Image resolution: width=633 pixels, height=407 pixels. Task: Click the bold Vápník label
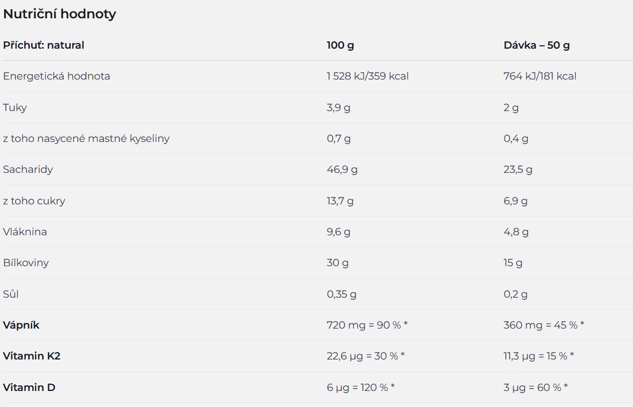(21, 325)
